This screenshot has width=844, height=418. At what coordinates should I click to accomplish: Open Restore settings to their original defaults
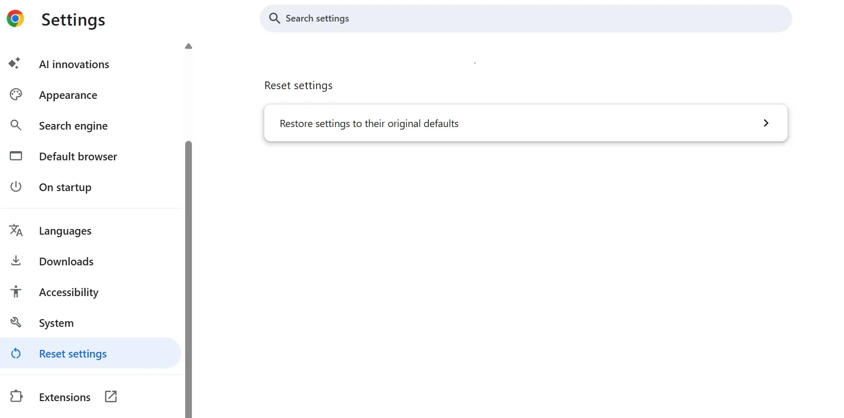[525, 123]
